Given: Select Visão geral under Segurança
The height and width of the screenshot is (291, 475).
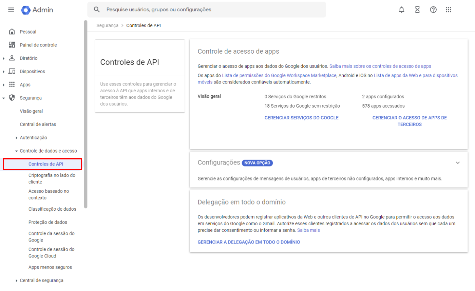Looking at the screenshot, I should (x=31, y=111).
